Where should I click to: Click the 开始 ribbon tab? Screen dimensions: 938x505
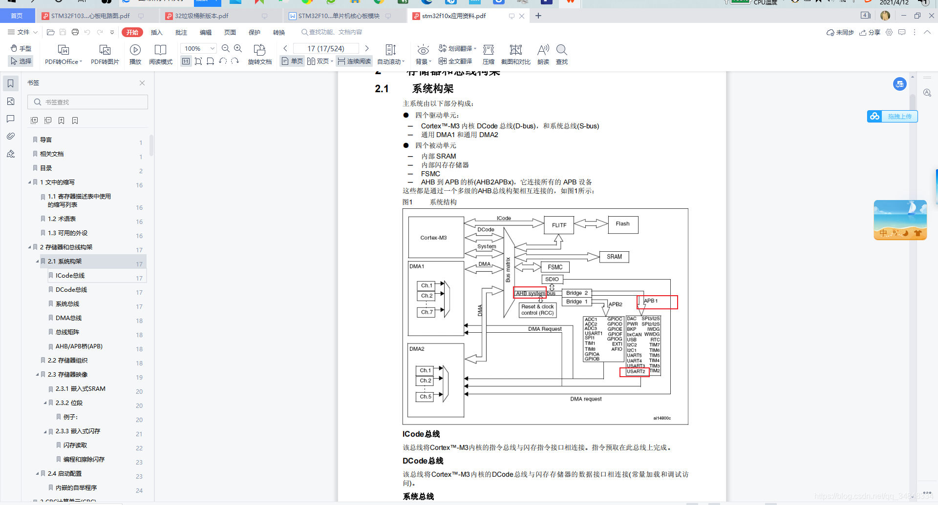(x=132, y=32)
